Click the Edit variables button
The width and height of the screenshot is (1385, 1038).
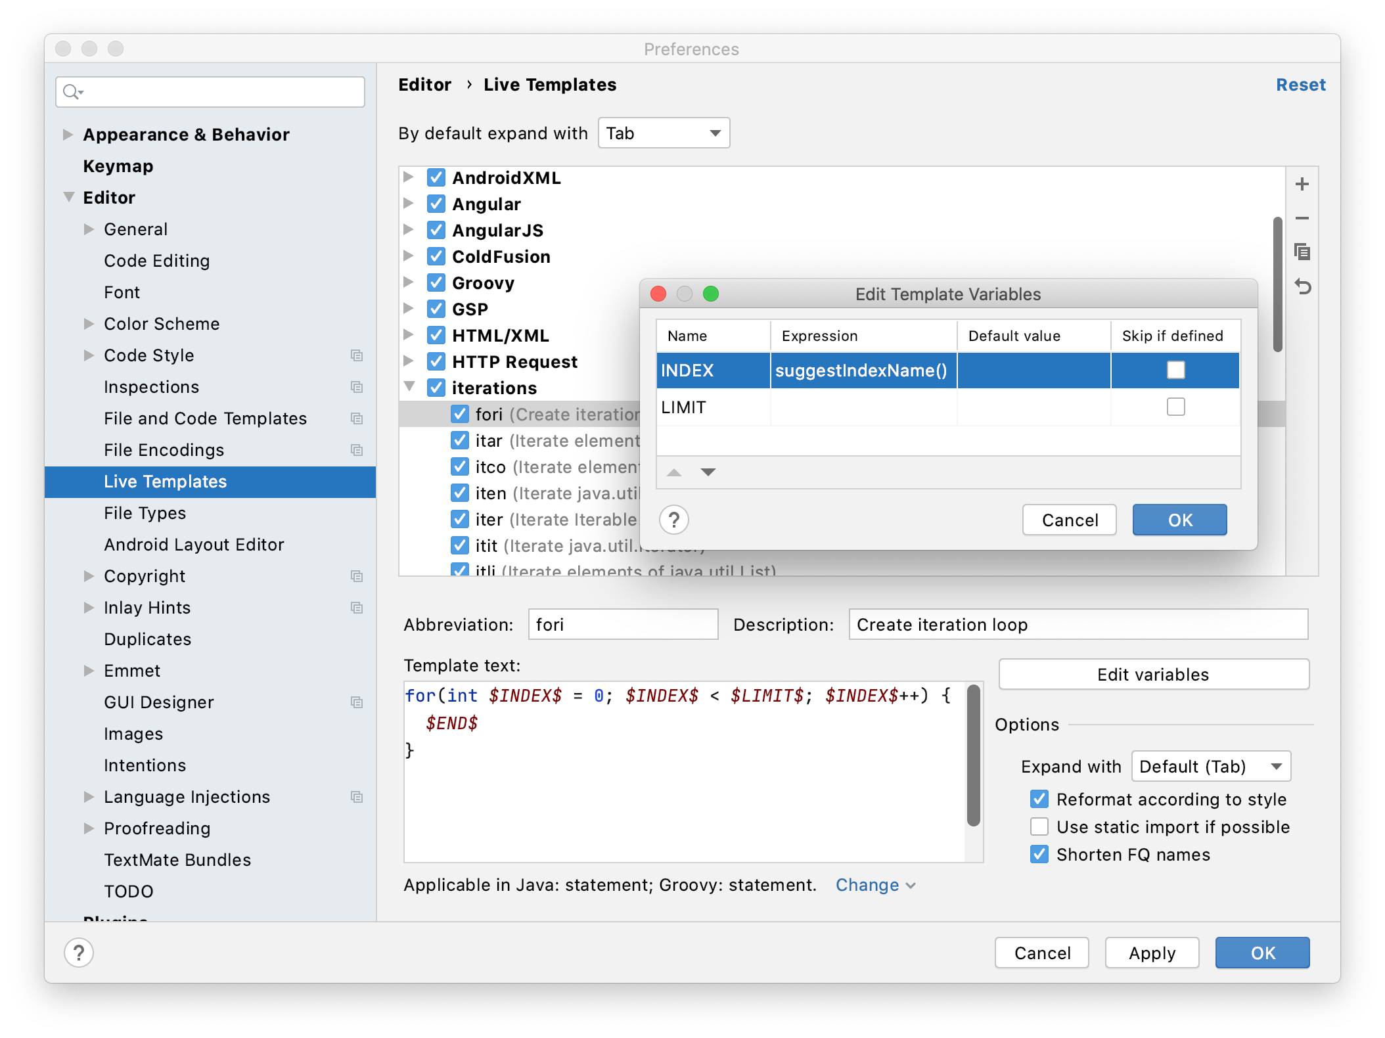tap(1152, 673)
